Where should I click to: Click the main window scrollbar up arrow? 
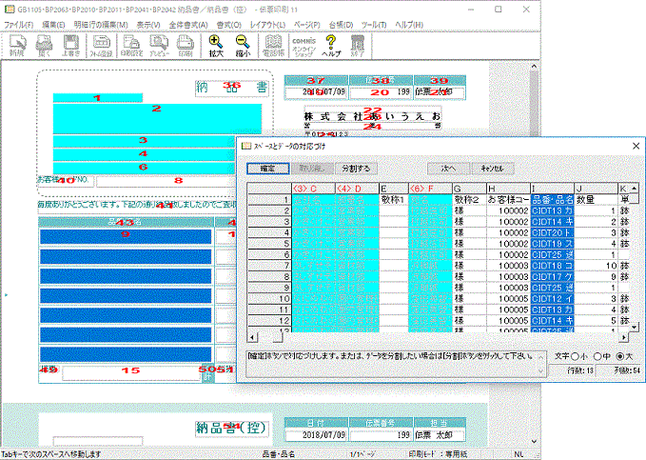coord(534,66)
